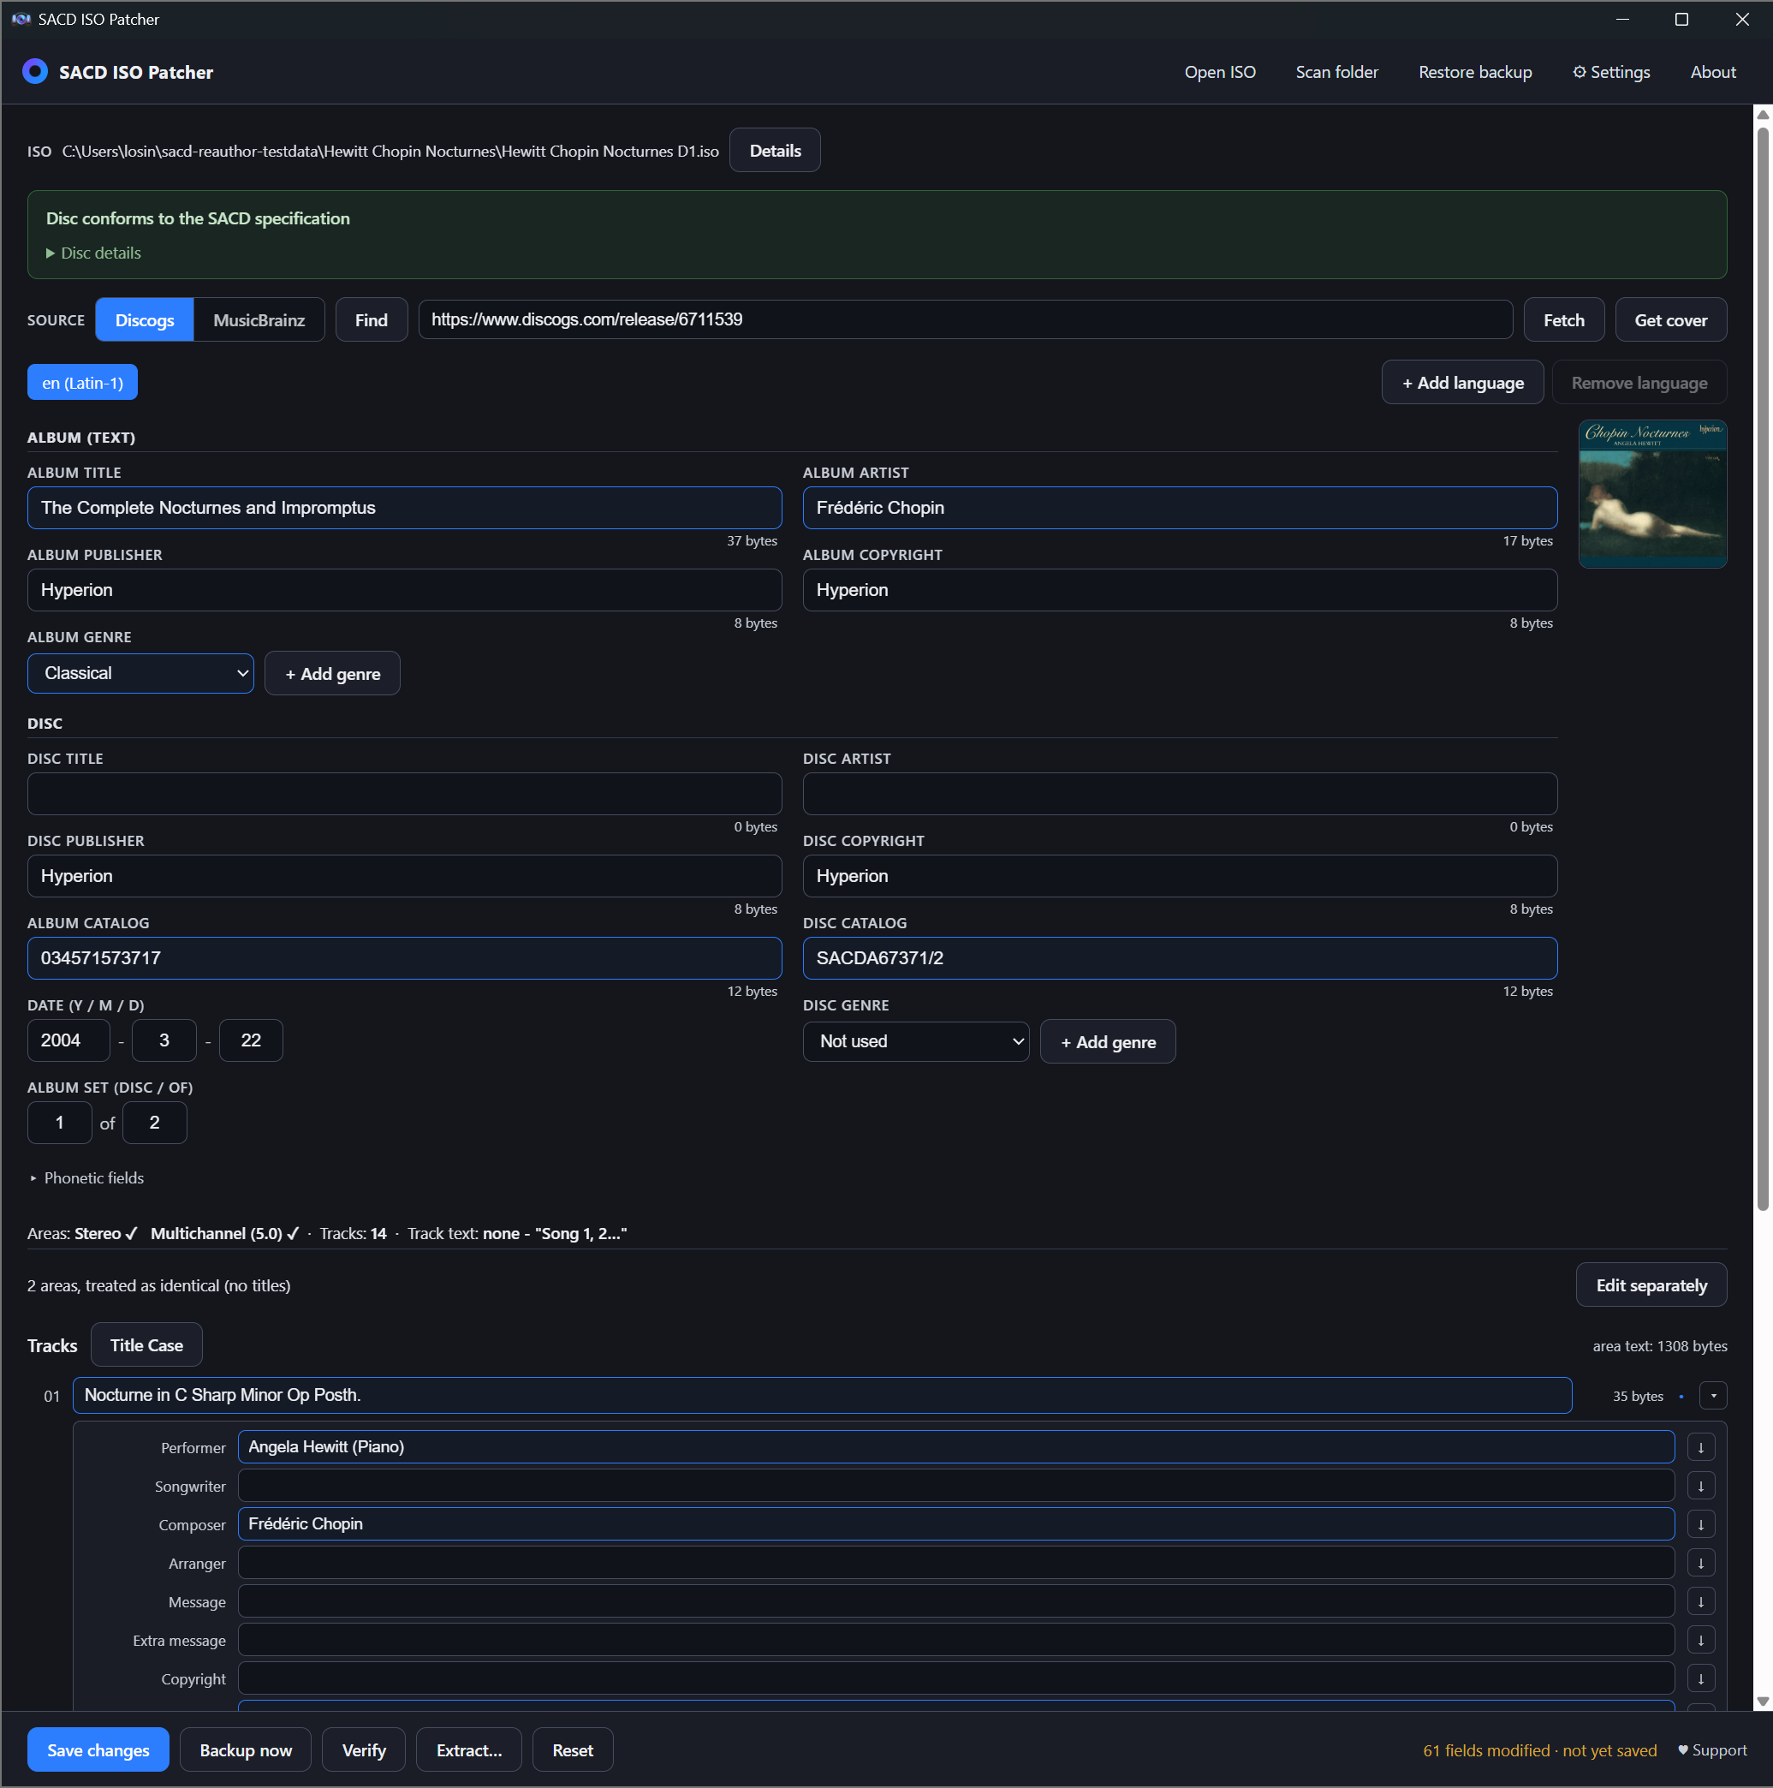Click the Get cover button
Viewport: 1773px width, 1788px height.
[1670, 320]
